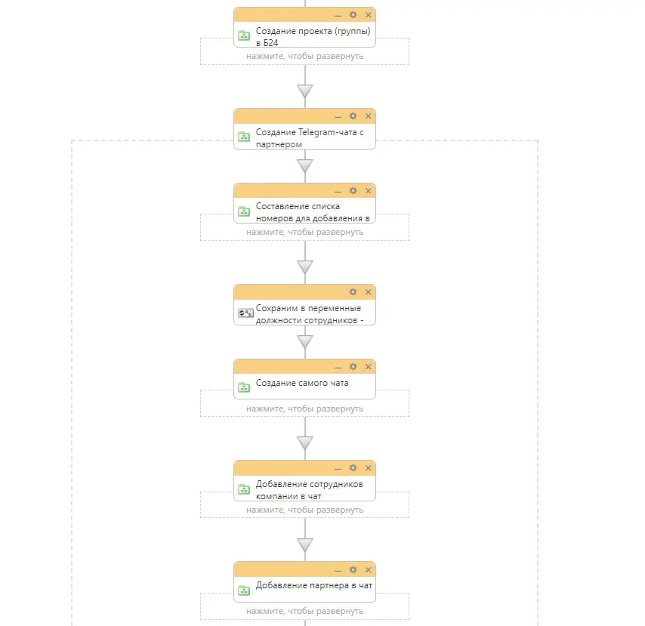Click green folder icon of 'Создание самого чата'

[x=244, y=387]
